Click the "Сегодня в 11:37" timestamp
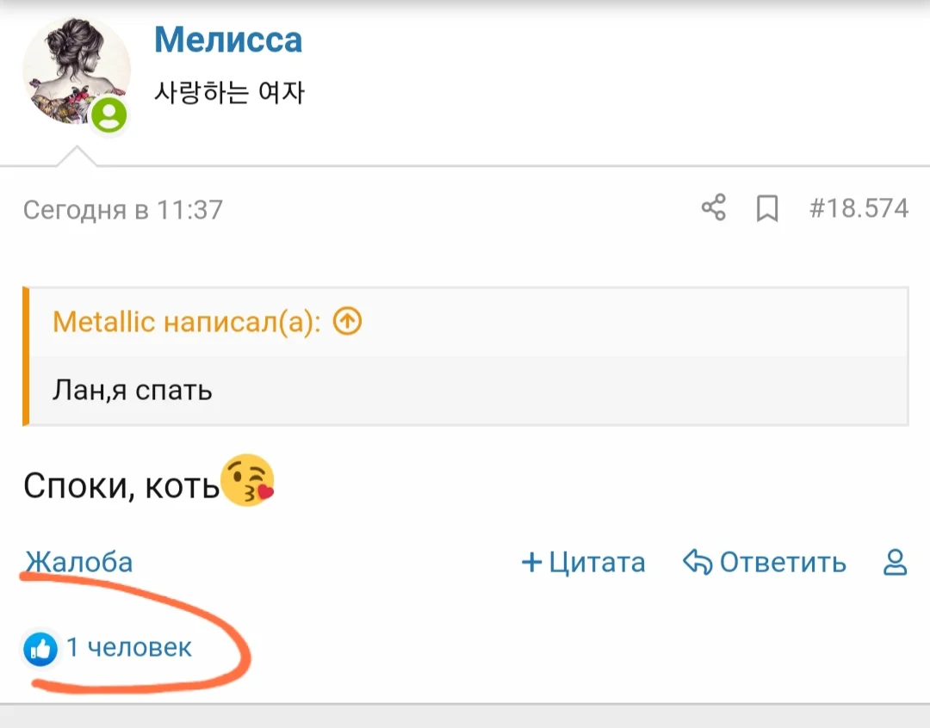Screen dimensions: 930x728 click(x=123, y=210)
